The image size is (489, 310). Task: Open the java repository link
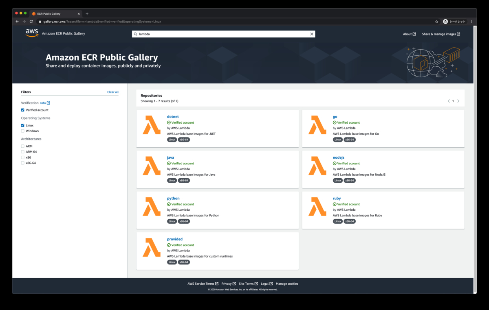click(x=170, y=157)
